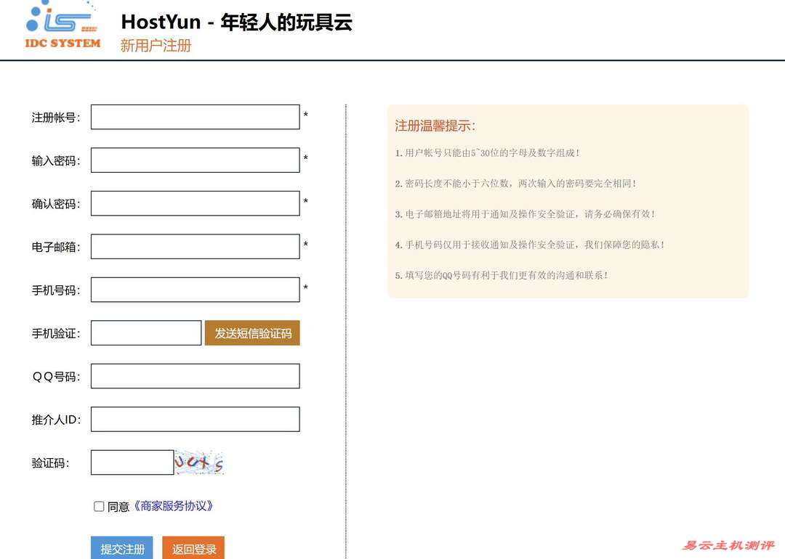Click the 手机号码 label

point(55,290)
